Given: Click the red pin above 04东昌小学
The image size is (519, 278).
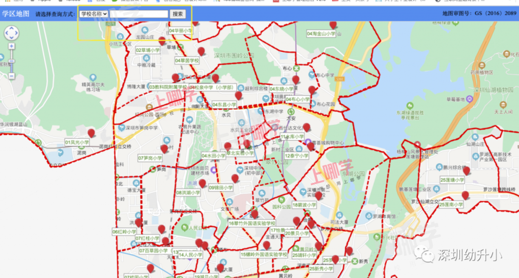Looking at the screenshot, I should (238, 95).
